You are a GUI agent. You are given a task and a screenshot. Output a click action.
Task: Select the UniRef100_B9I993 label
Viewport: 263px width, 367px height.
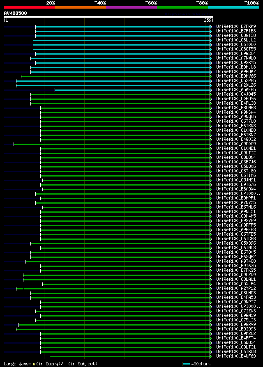tap(236, 329)
